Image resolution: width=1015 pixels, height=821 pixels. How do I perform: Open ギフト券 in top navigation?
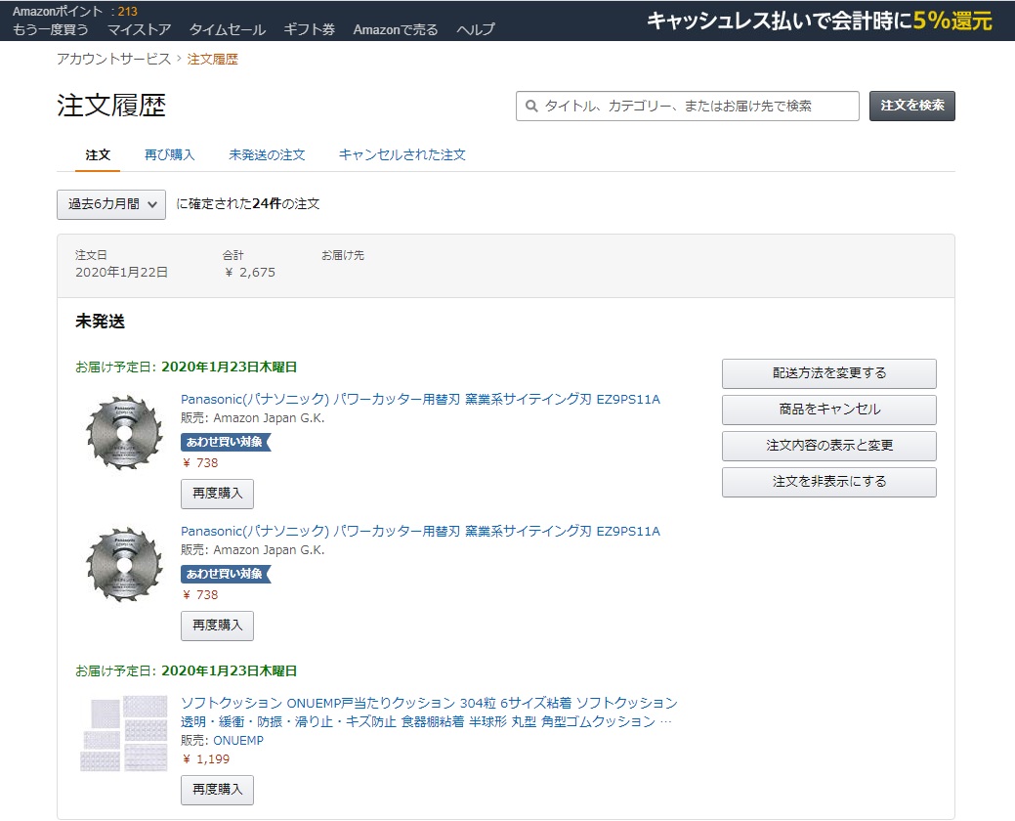[x=310, y=29]
